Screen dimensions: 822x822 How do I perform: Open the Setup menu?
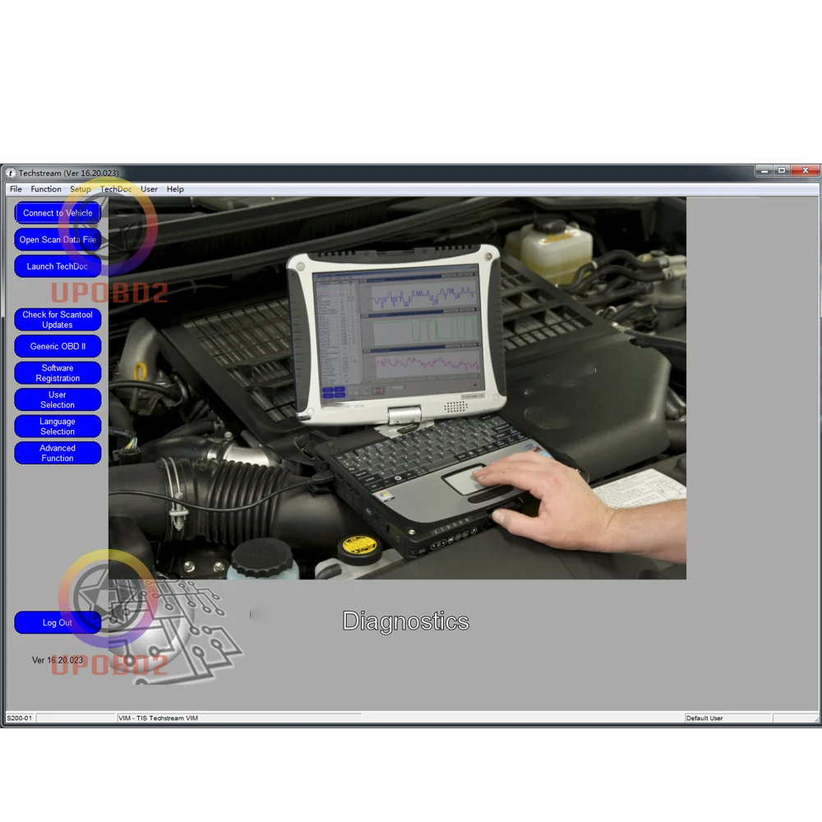tap(81, 189)
